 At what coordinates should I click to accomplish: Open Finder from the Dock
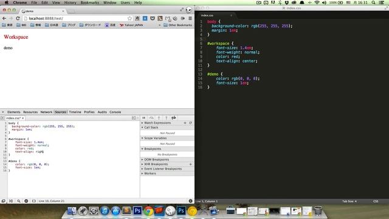point(72,211)
